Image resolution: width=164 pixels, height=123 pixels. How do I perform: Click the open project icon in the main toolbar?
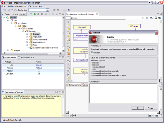click(5, 10)
